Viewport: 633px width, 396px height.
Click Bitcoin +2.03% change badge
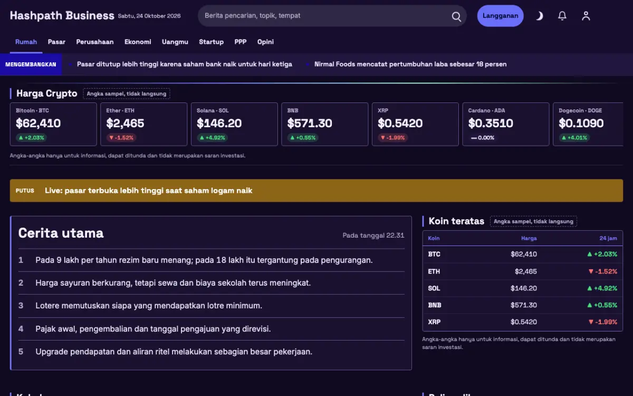click(x=31, y=138)
